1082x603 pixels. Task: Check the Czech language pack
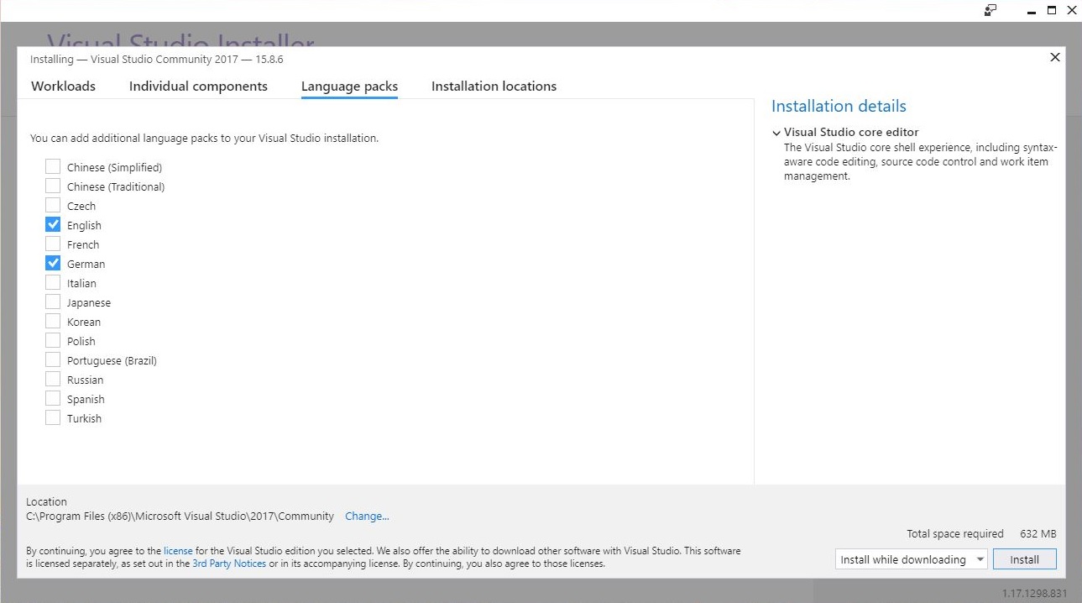click(x=53, y=205)
